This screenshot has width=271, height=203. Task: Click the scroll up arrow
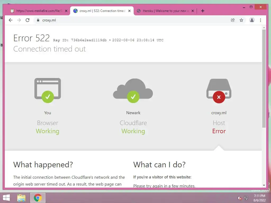point(264,27)
